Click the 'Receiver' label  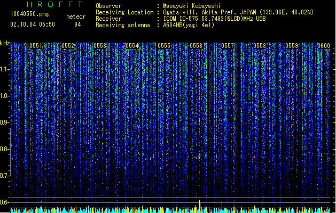(x=108, y=19)
